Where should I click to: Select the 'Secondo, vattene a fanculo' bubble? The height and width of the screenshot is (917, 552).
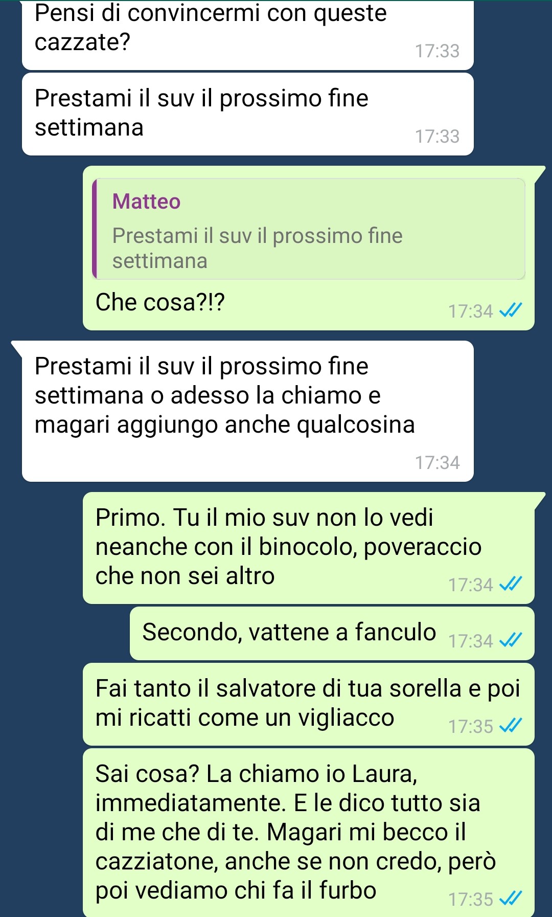click(332, 633)
